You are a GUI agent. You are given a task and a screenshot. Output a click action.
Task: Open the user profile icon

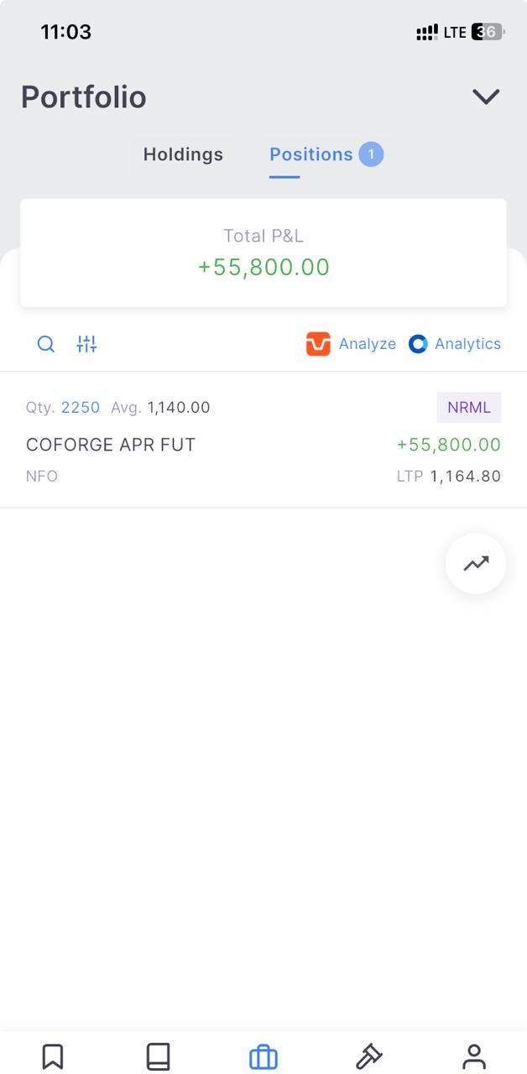click(x=474, y=1056)
